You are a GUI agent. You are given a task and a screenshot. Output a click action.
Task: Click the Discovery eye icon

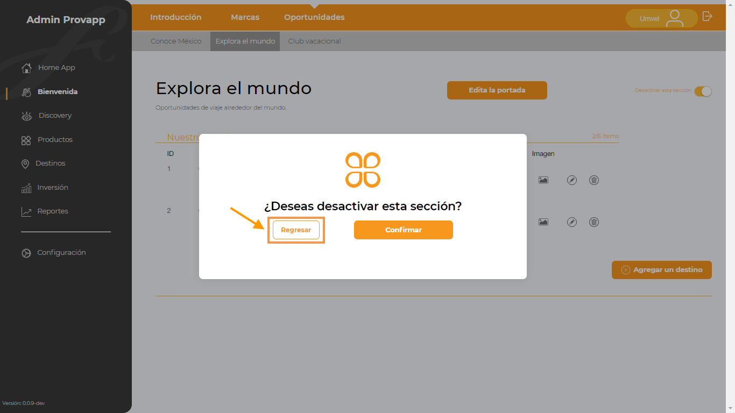click(26, 116)
